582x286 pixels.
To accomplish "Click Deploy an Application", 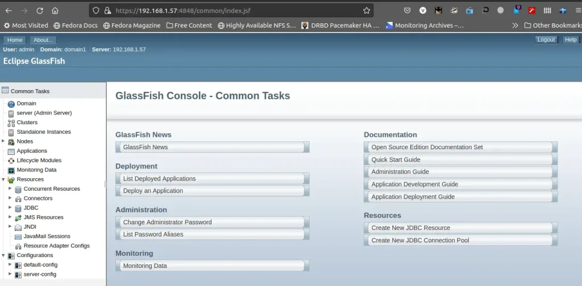I will 213,191.
